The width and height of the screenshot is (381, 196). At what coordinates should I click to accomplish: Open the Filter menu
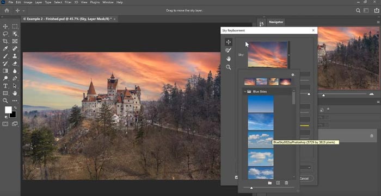[68, 2]
